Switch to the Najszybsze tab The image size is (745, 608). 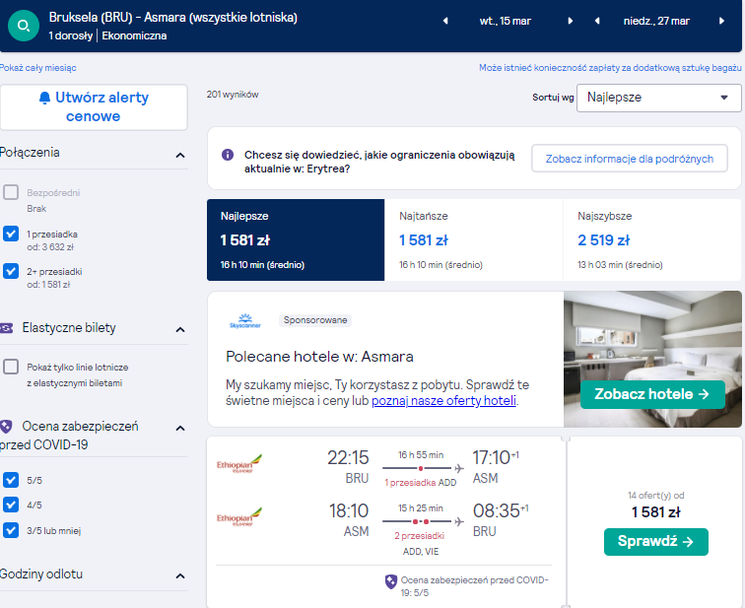click(x=652, y=239)
